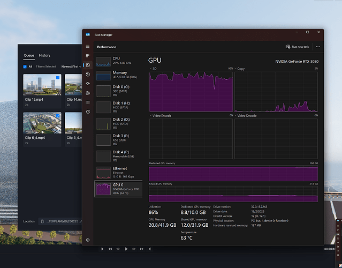Screen dimensions: 342x268
Task: Open Clip 3_4 thumbnail in queue
Action: click(73, 123)
